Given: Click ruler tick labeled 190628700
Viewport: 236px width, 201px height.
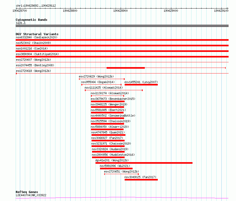Looking at the screenshot, I should [x=20, y=11].
